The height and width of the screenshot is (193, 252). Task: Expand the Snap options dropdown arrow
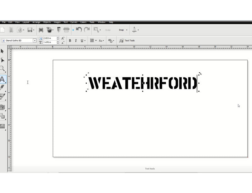pyautogui.click(x=127, y=30)
